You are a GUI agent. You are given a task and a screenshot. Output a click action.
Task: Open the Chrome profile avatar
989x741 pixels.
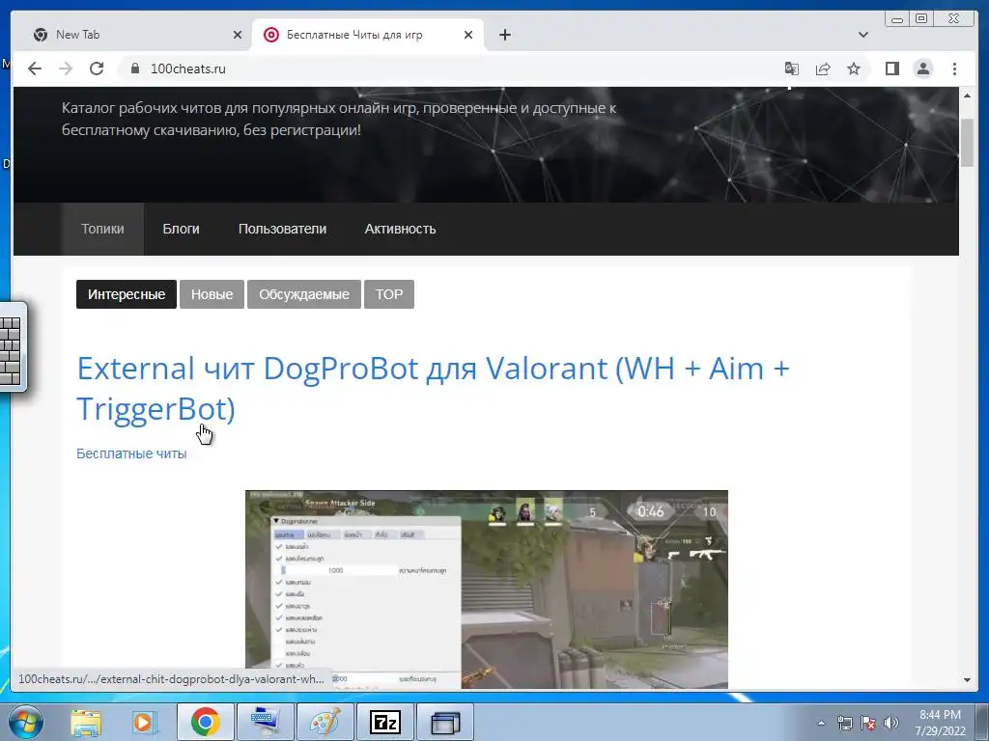922,69
